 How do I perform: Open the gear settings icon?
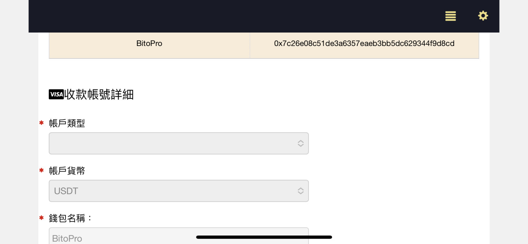pos(483,16)
